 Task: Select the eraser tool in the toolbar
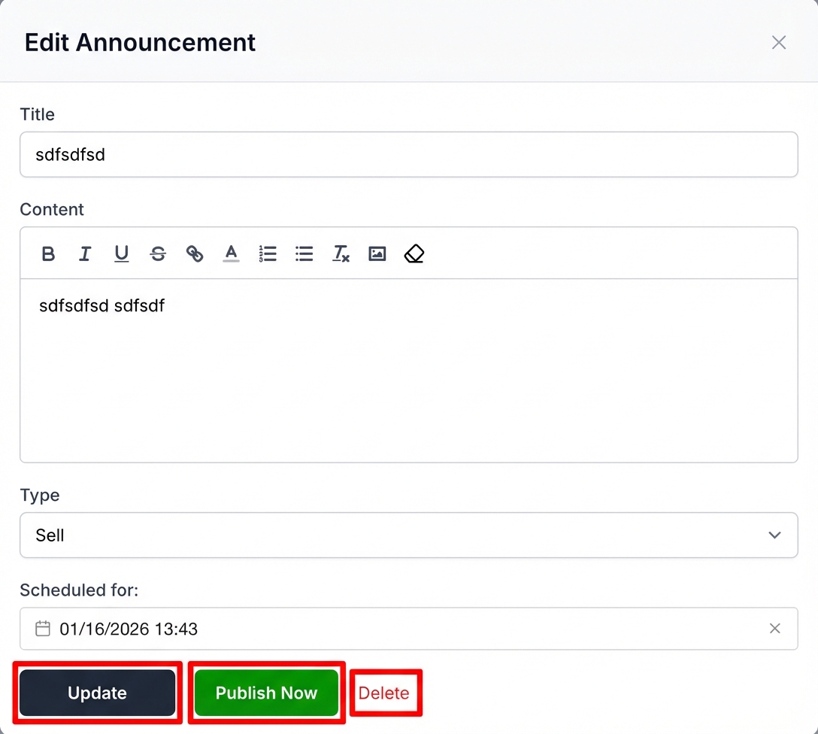pyautogui.click(x=414, y=253)
